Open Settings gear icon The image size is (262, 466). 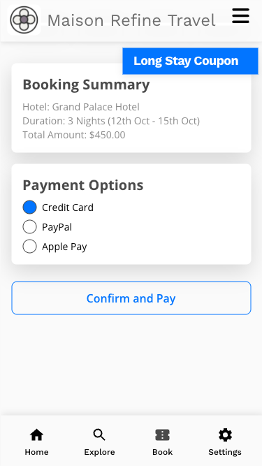point(225,435)
